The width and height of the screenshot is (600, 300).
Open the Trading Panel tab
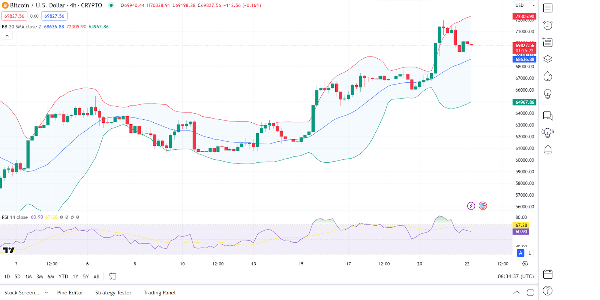click(159, 293)
